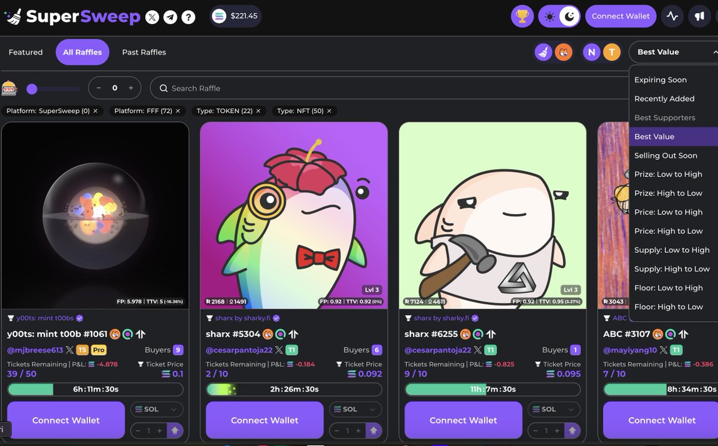Click the double-arrow icon beside y00ts #1061
The height and width of the screenshot is (446, 718).
point(141,334)
